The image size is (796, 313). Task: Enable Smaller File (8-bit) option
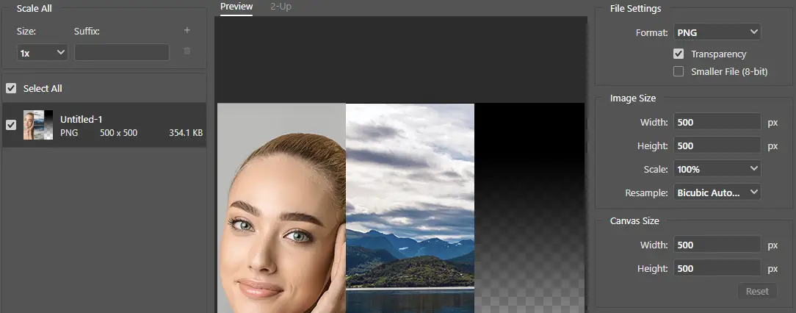pyautogui.click(x=679, y=71)
